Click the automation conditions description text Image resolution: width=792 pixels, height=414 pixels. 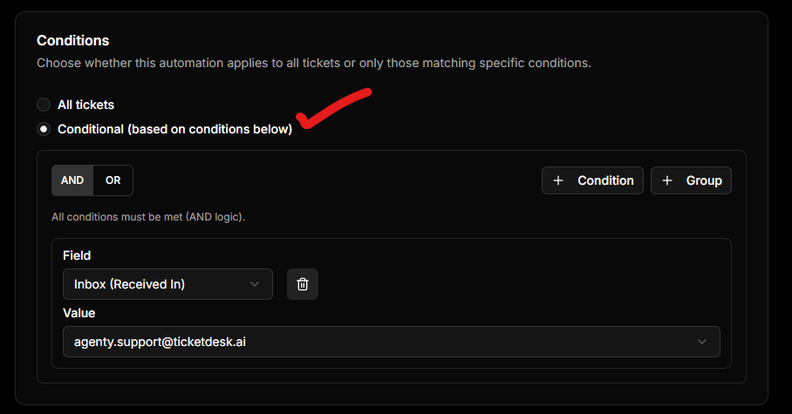(x=314, y=63)
